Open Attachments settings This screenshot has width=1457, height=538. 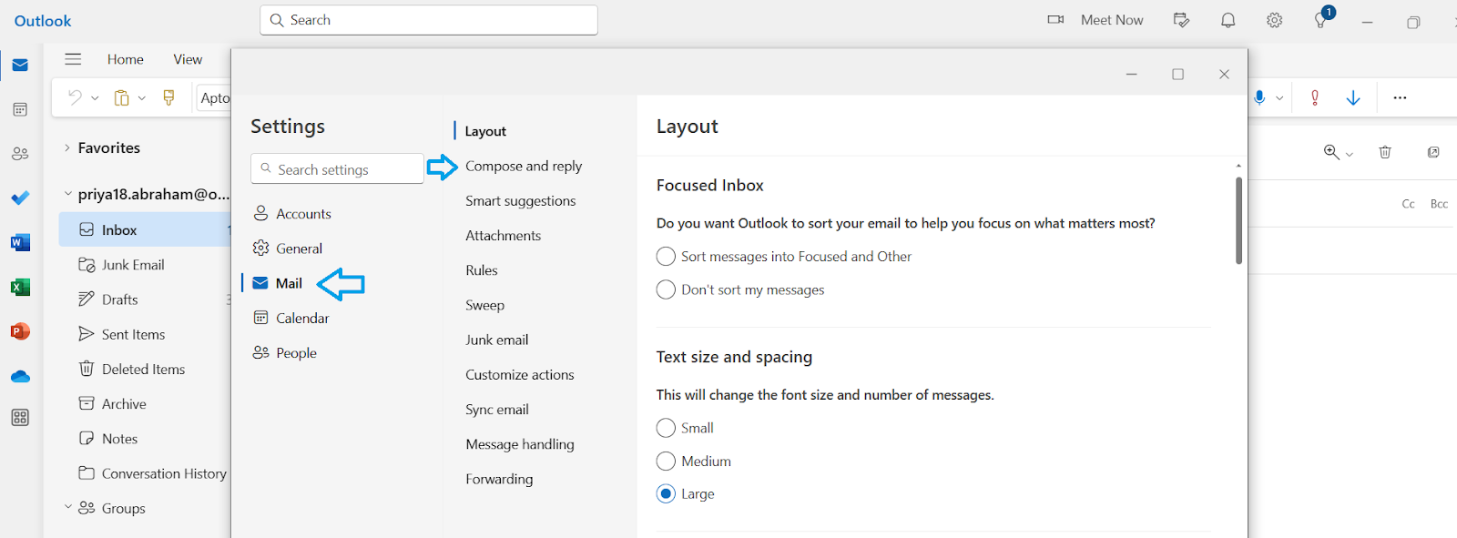tap(504, 236)
